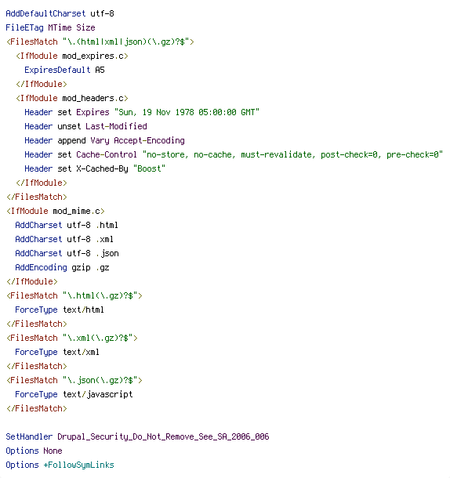
Task: Click ForceType text/html value
Action: [x=83, y=310]
